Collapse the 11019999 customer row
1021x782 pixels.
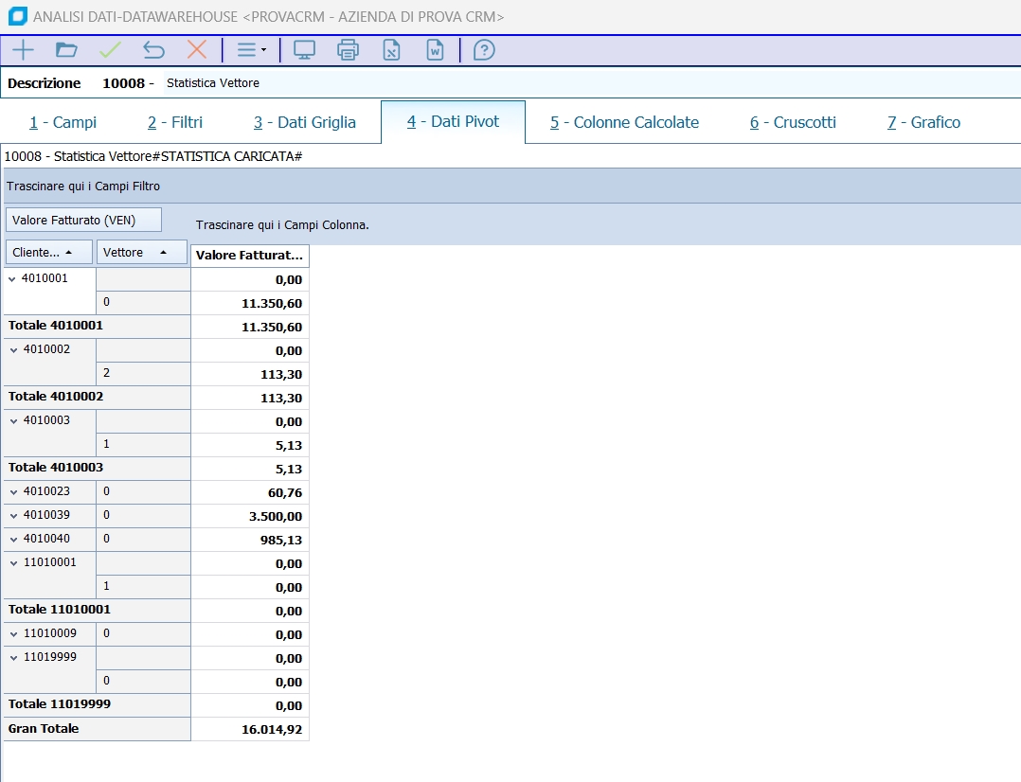[x=13, y=657]
